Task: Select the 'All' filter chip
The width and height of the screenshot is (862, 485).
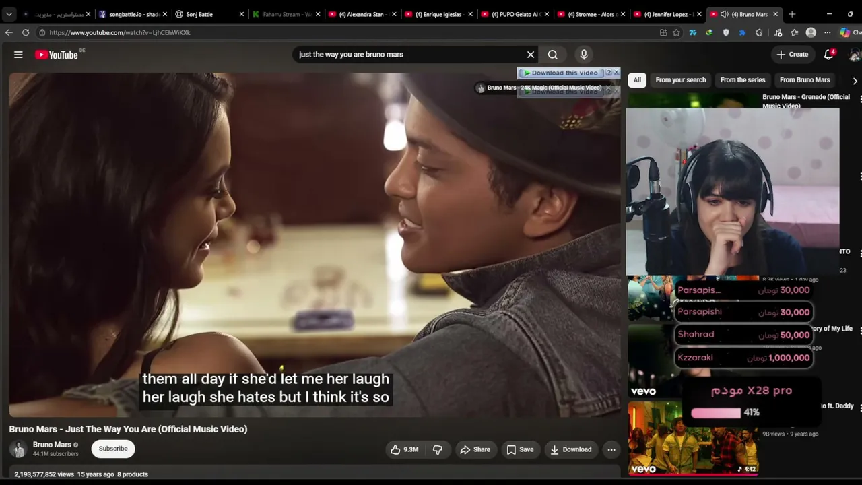Action: tap(637, 80)
